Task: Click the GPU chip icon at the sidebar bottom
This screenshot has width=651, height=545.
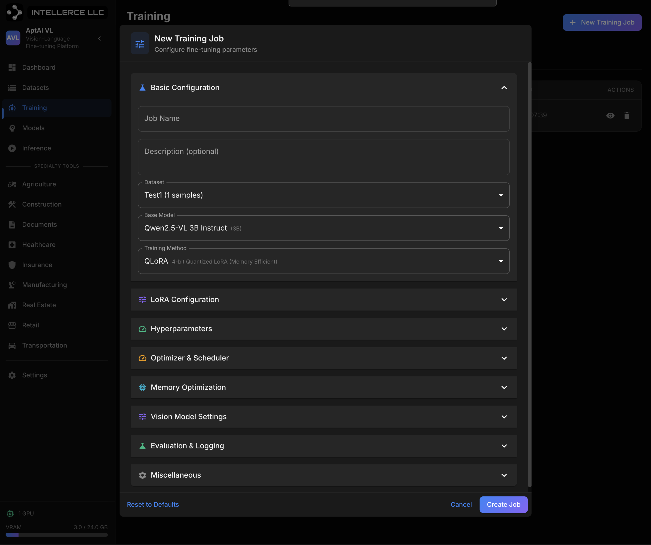Action: pyautogui.click(x=10, y=513)
